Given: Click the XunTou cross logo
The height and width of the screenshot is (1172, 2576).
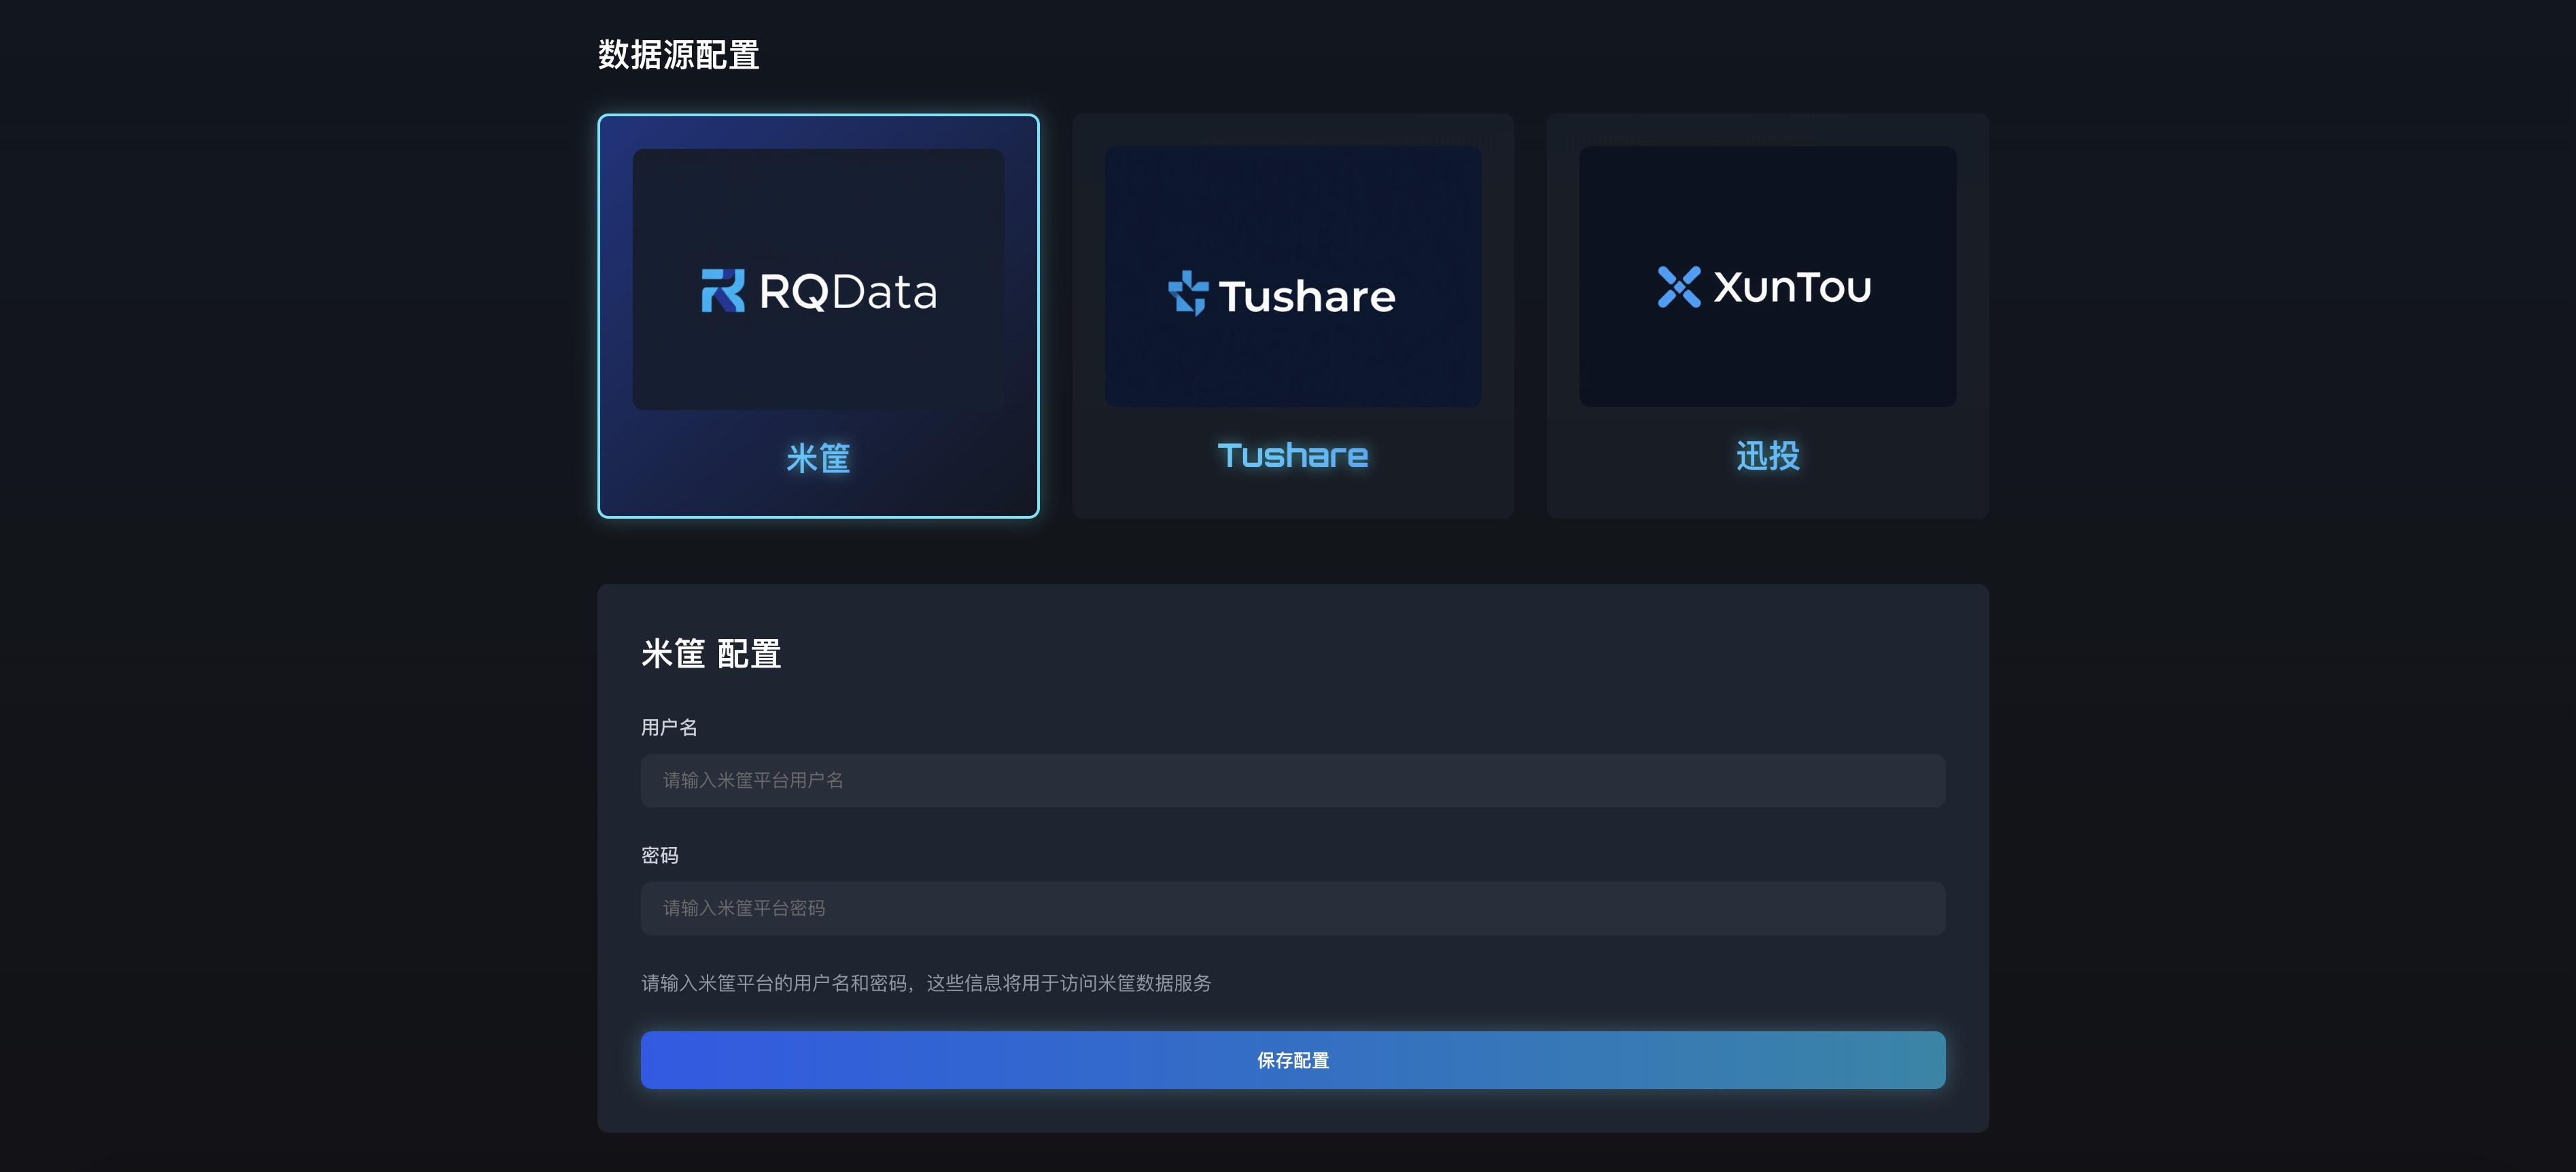Looking at the screenshot, I should (x=1679, y=287).
